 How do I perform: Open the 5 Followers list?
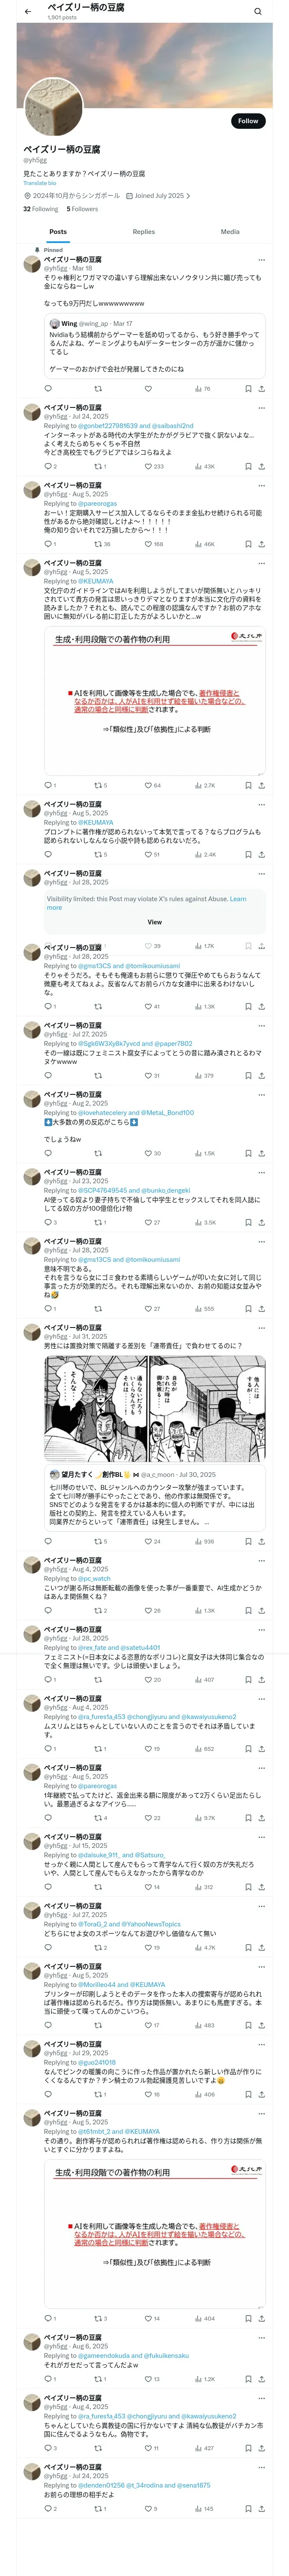(x=82, y=209)
